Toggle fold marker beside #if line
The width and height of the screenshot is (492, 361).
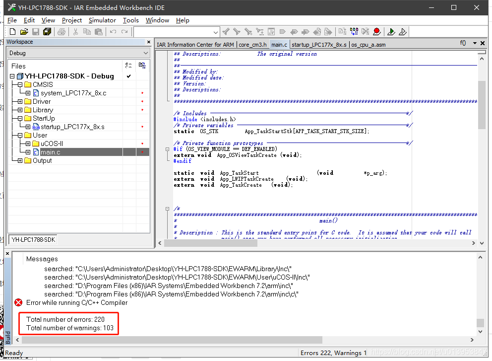click(x=167, y=149)
